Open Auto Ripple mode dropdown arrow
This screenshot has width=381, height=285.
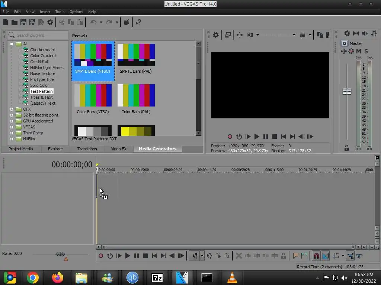(x=343, y=256)
